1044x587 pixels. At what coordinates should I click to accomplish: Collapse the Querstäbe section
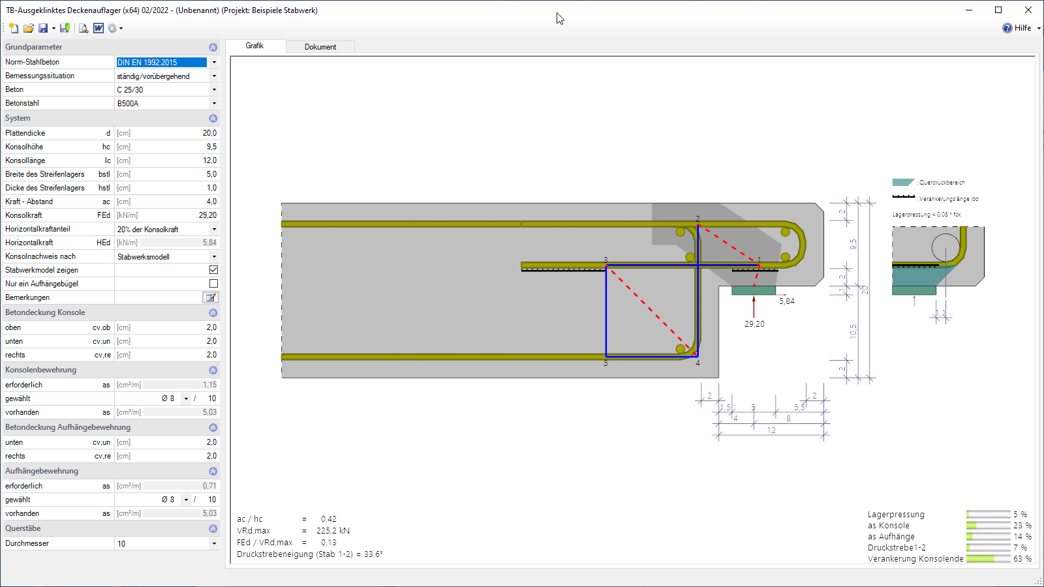pyautogui.click(x=213, y=529)
